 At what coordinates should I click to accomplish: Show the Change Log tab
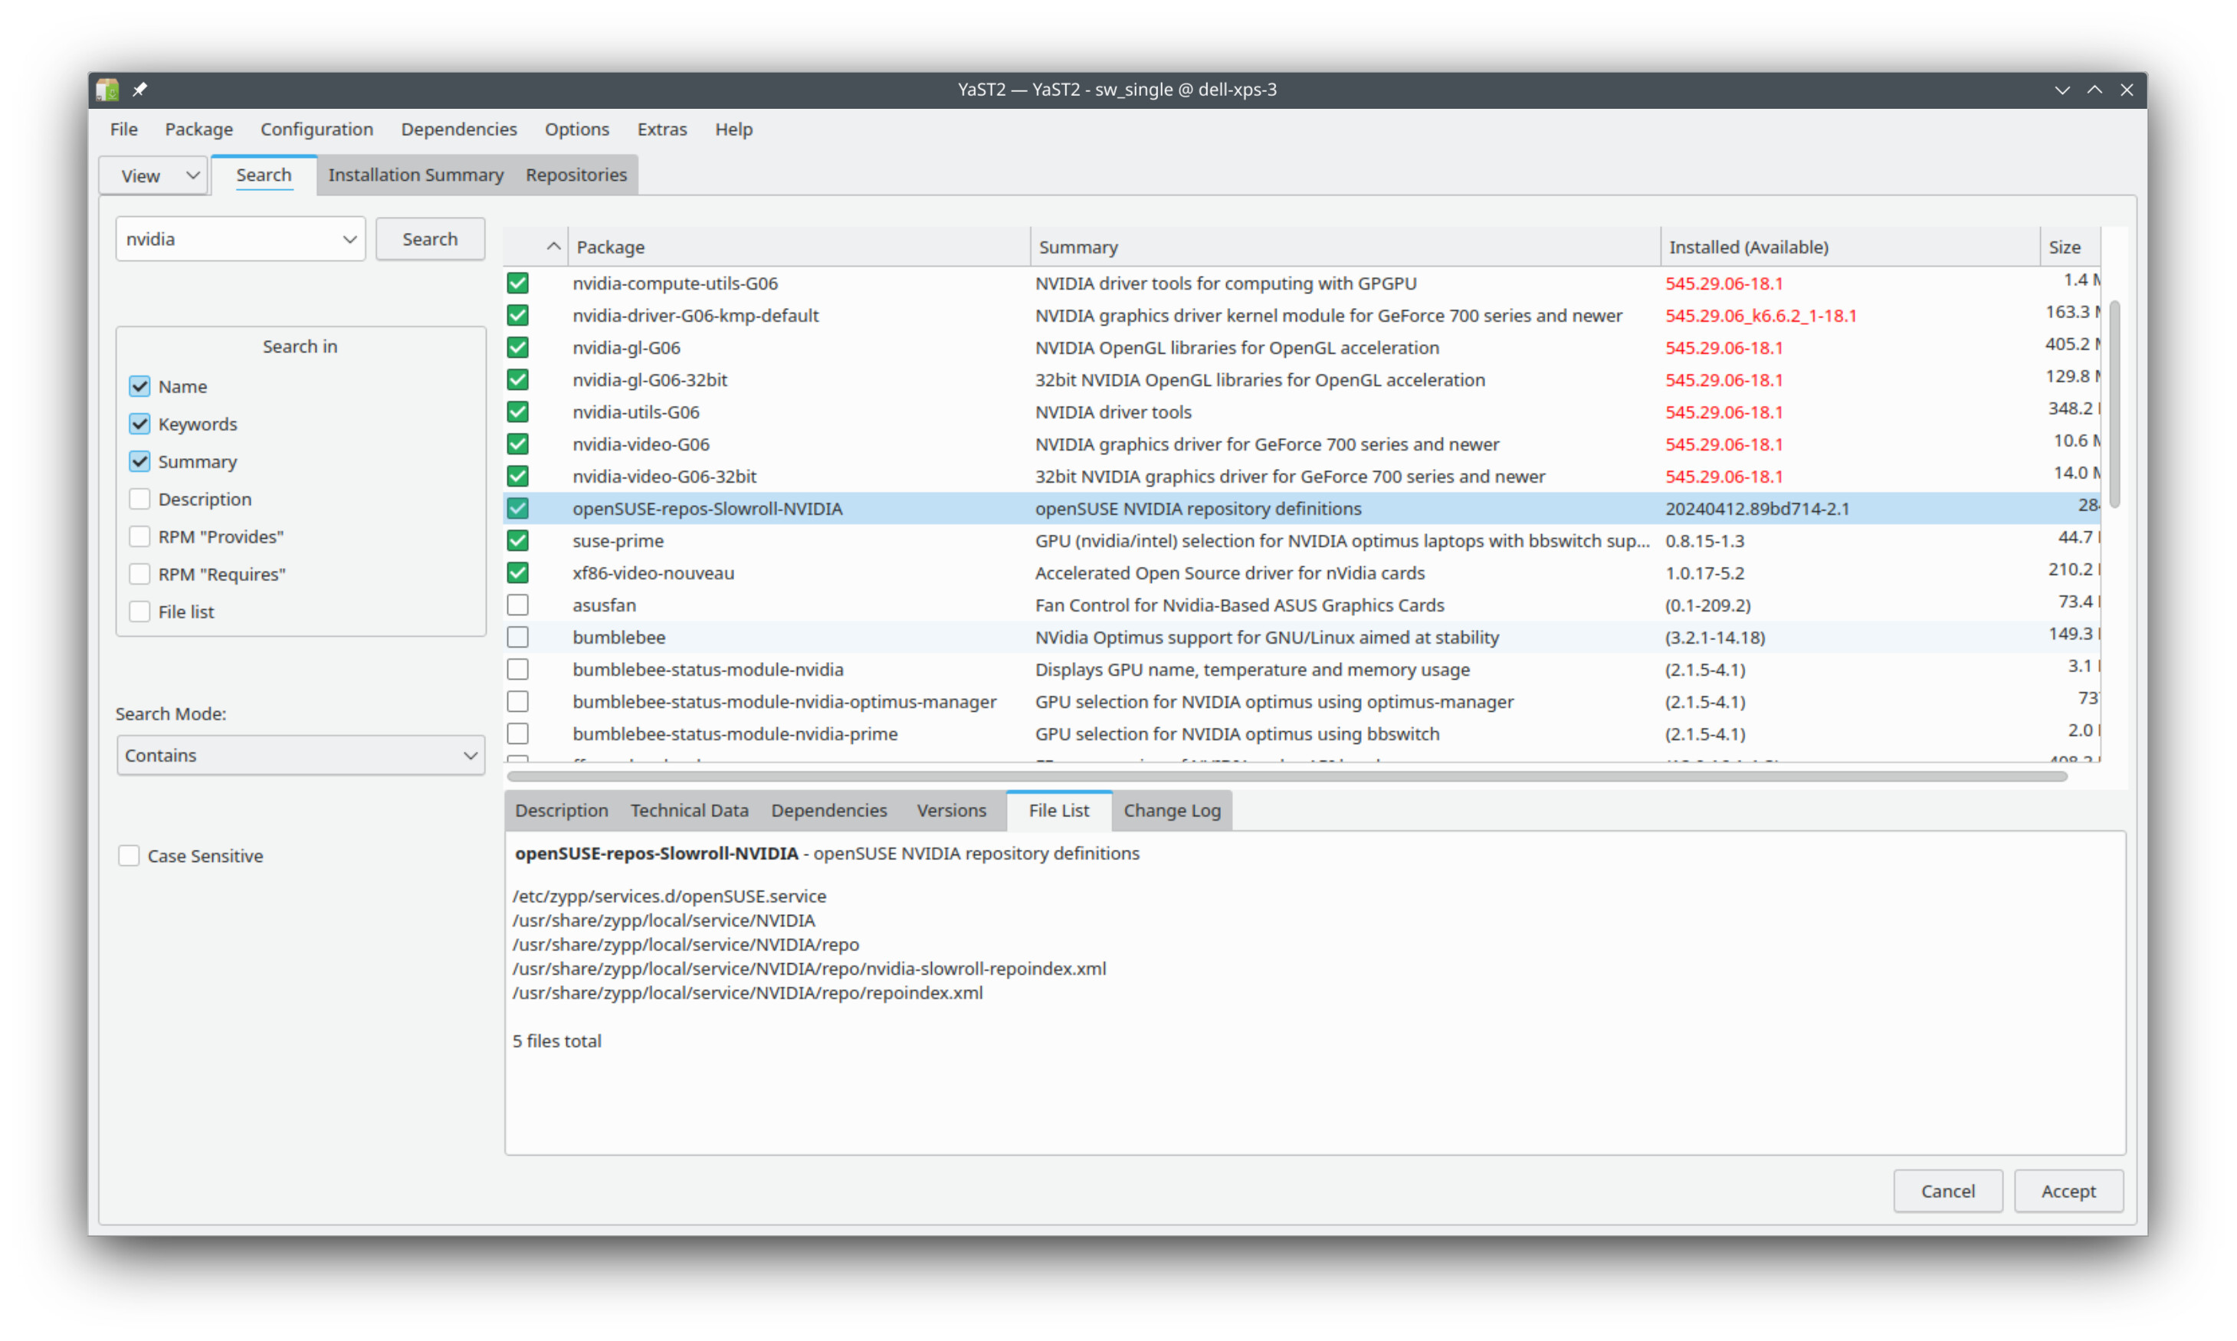(x=1173, y=811)
